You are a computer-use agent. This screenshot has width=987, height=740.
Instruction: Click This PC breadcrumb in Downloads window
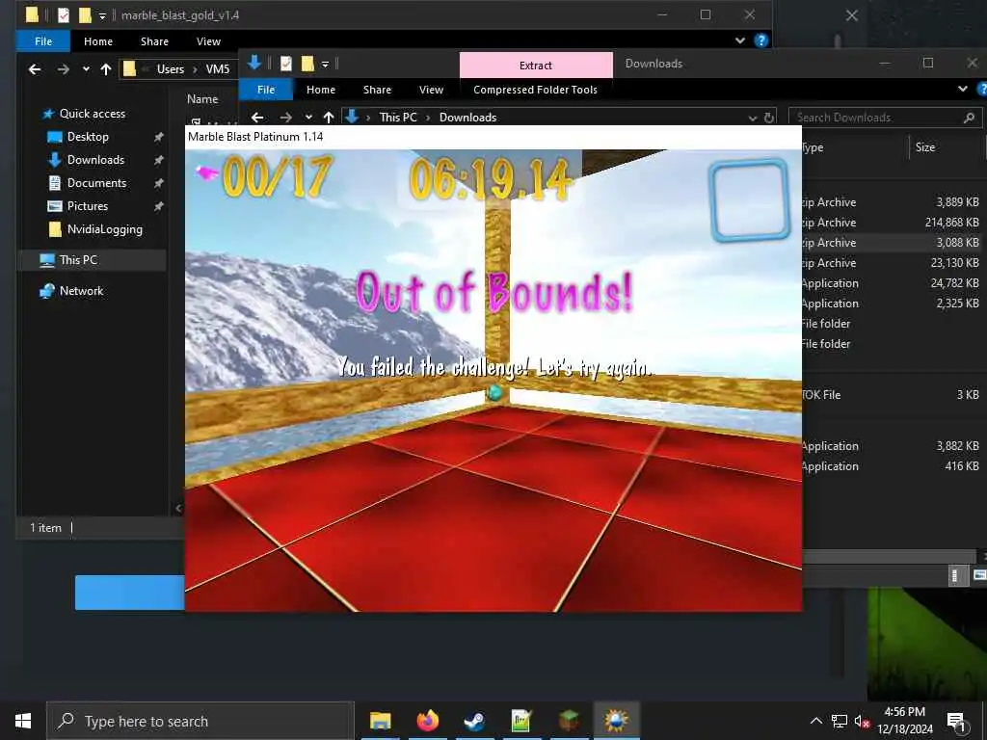tap(398, 118)
